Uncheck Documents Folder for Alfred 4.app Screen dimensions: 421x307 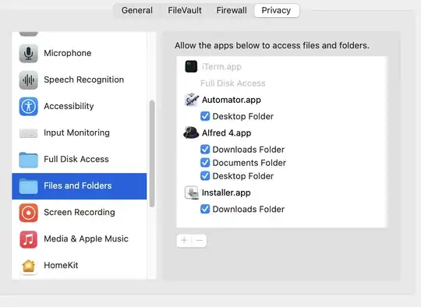point(205,162)
